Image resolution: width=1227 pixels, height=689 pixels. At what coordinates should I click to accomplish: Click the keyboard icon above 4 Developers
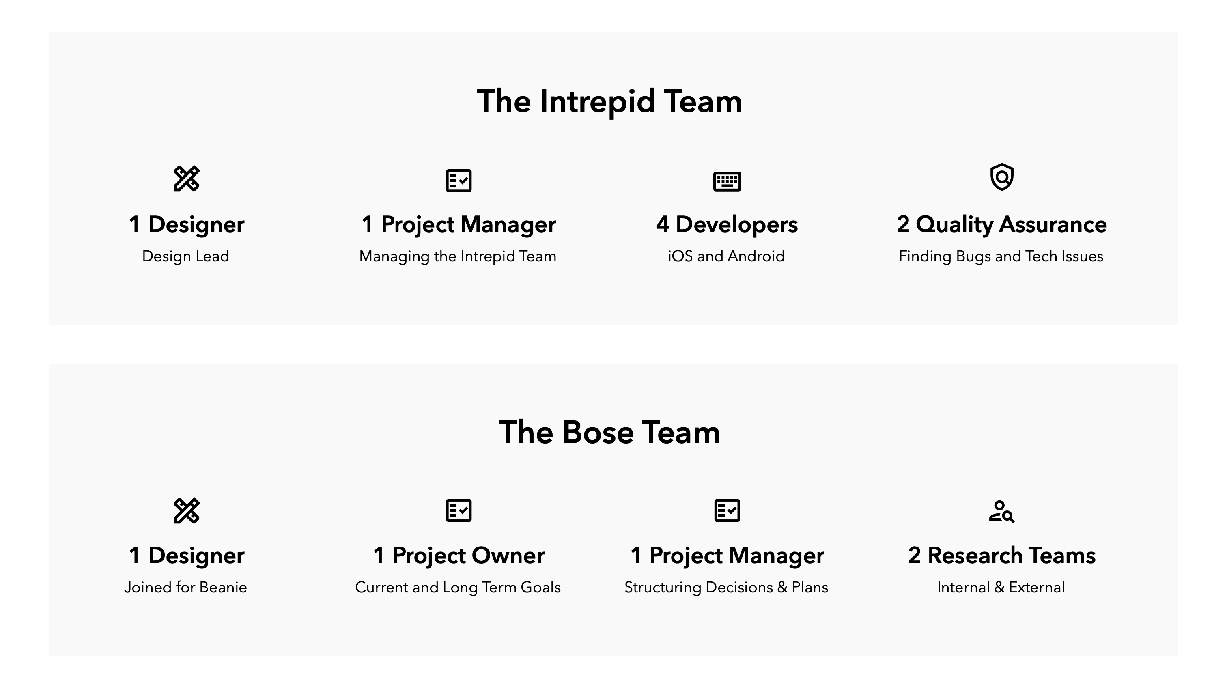pyautogui.click(x=727, y=181)
